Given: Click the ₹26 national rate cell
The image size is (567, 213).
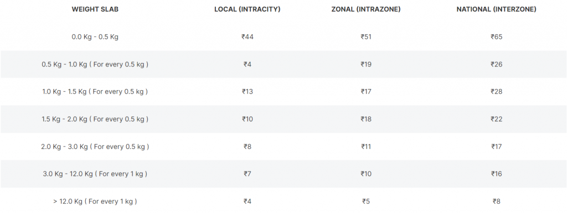Looking at the screenshot, I should pyautogui.click(x=497, y=64).
